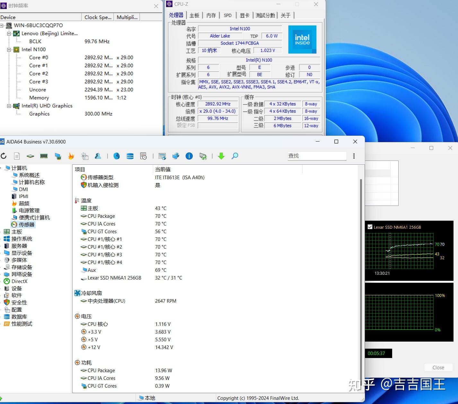Collapse the Intel(R) UHD Graphics node
The image size is (458, 404).
point(9,106)
